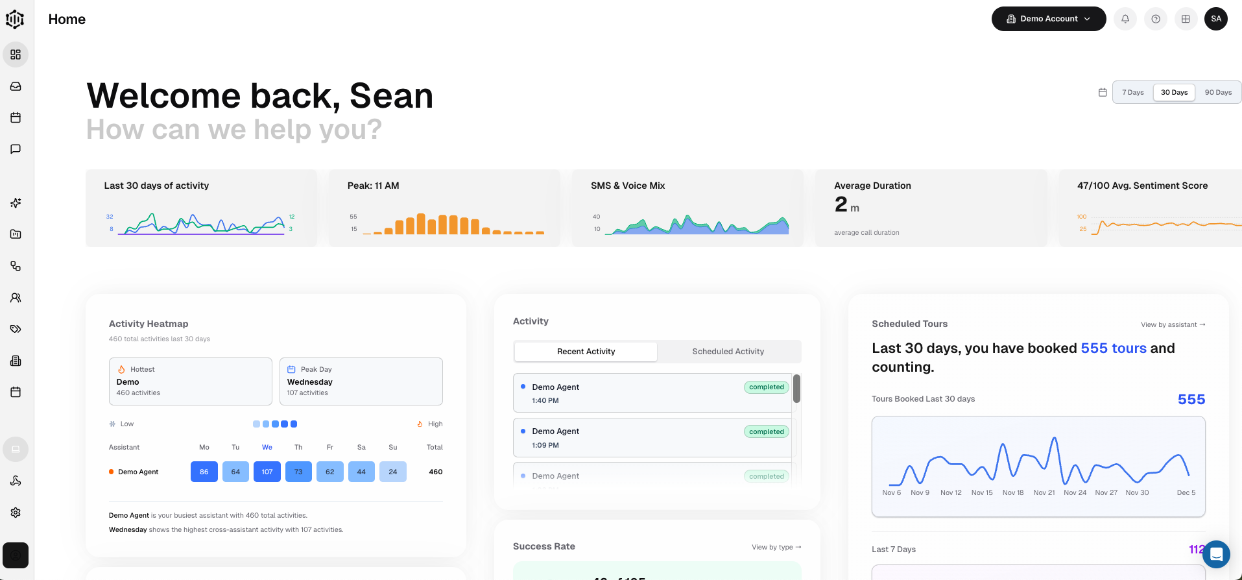The height and width of the screenshot is (580, 1242).
Task: Click the View by type link
Action: coord(776,547)
